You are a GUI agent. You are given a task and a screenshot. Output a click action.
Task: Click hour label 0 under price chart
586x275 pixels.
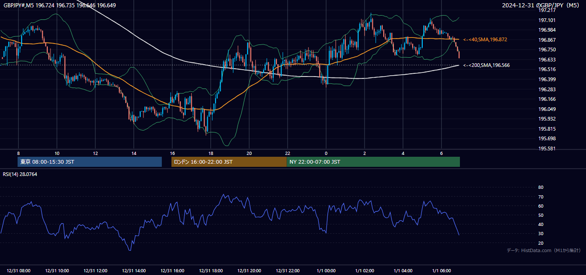click(x=326, y=153)
